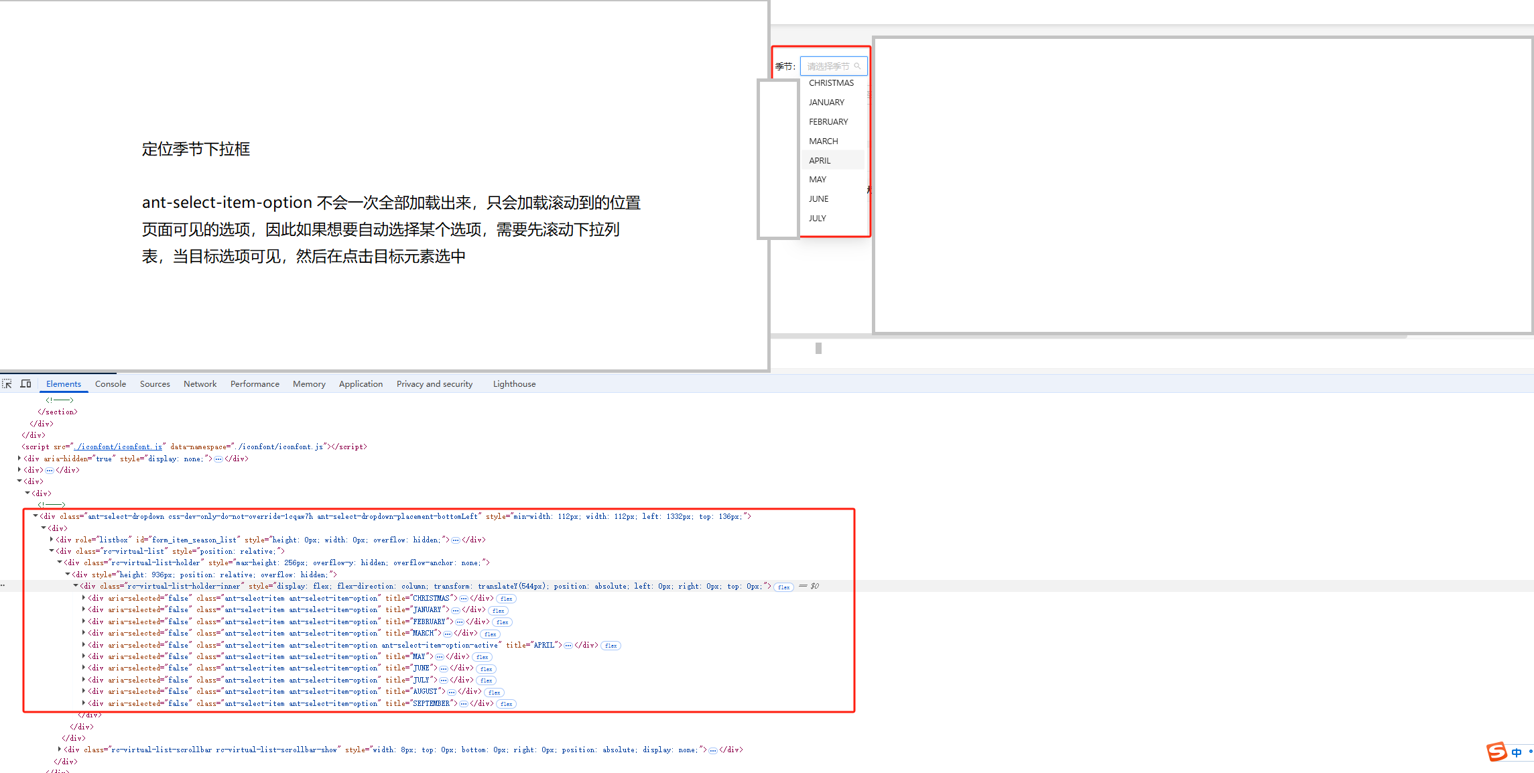This screenshot has width=1534, height=773.
Task: Expand the JULY option div node
Action: click(x=84, y=679)
